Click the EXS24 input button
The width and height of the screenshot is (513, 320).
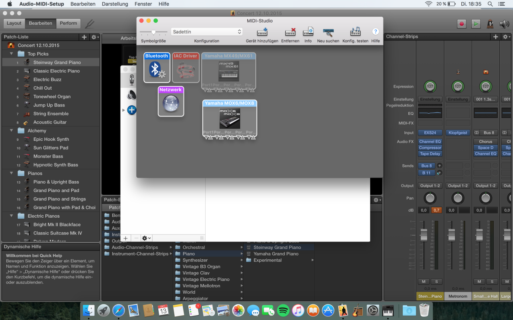(430, 132)
